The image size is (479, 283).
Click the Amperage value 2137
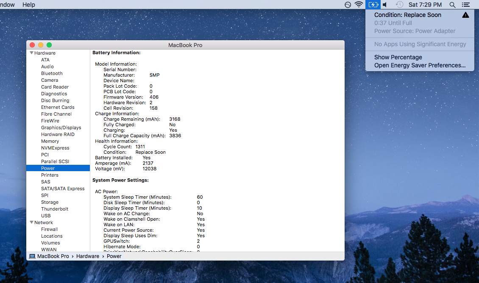pyautogui.click(x=148, y=163)
